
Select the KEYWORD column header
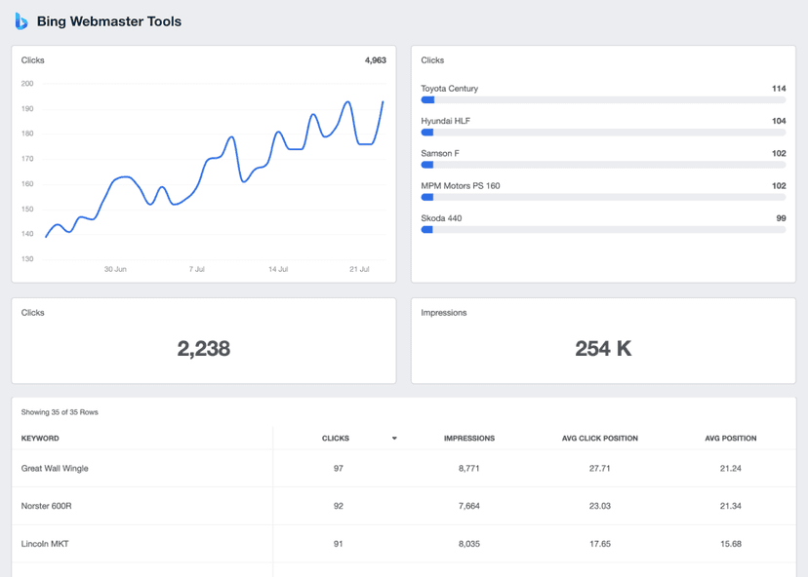pos(43,439)
